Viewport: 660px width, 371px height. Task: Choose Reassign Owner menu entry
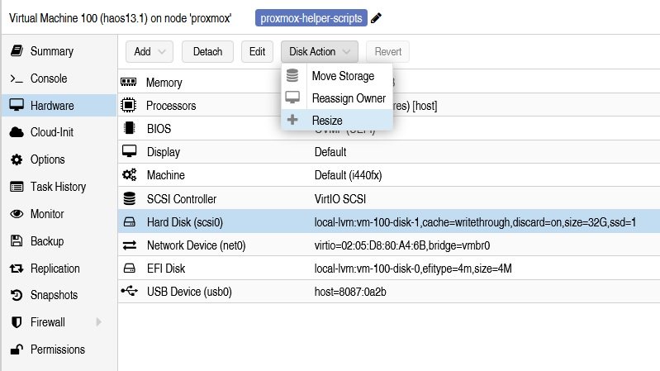click(348, 98)
